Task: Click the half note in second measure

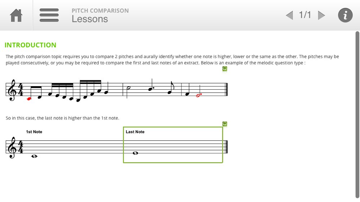Action: coord(128,88)
